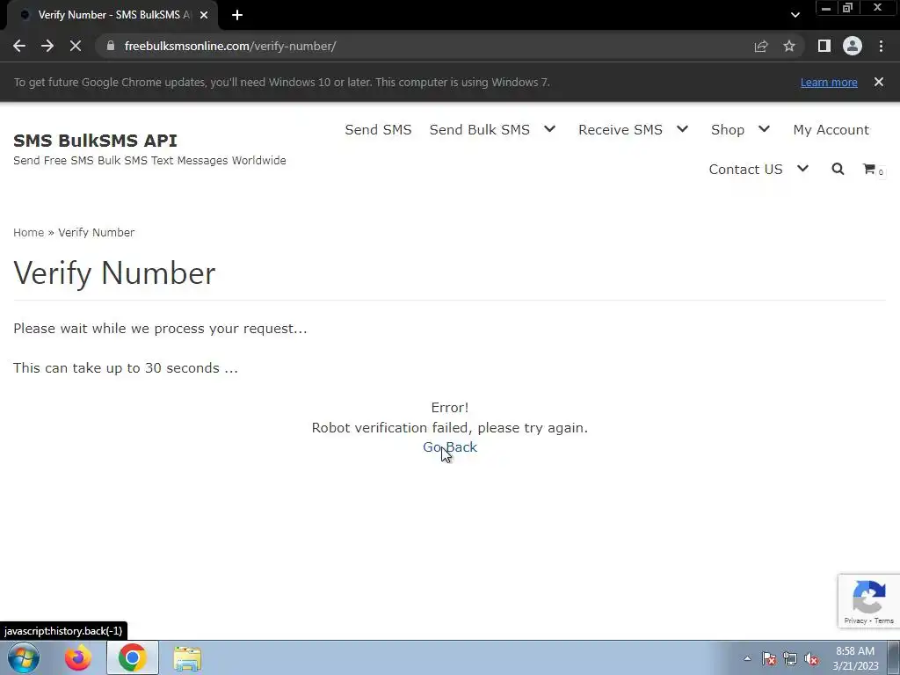Screen dimensions: 900x675
Task: Open the Send Bulk SMS menu item
Action: pos(479,130)
